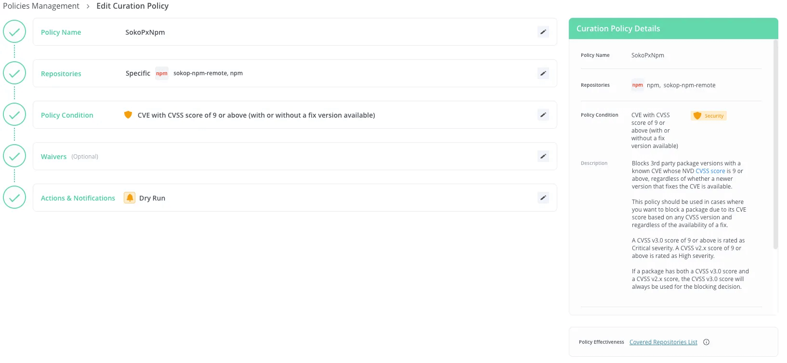Click the Waivers step checkmark circle
This screenshot has width=787, height=363.
pos(14,156)
